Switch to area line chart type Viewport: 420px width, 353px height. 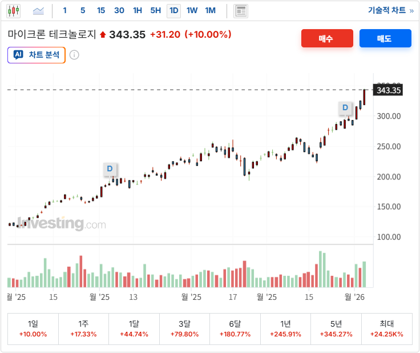tap(38, 11)
